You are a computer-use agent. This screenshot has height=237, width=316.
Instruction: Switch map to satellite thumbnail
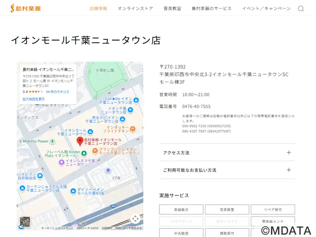tap(25, 222)
